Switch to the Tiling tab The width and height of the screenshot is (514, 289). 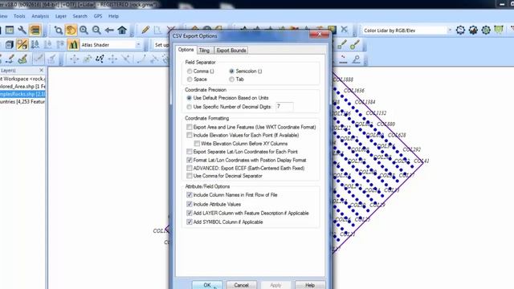(x=204, y=51)
